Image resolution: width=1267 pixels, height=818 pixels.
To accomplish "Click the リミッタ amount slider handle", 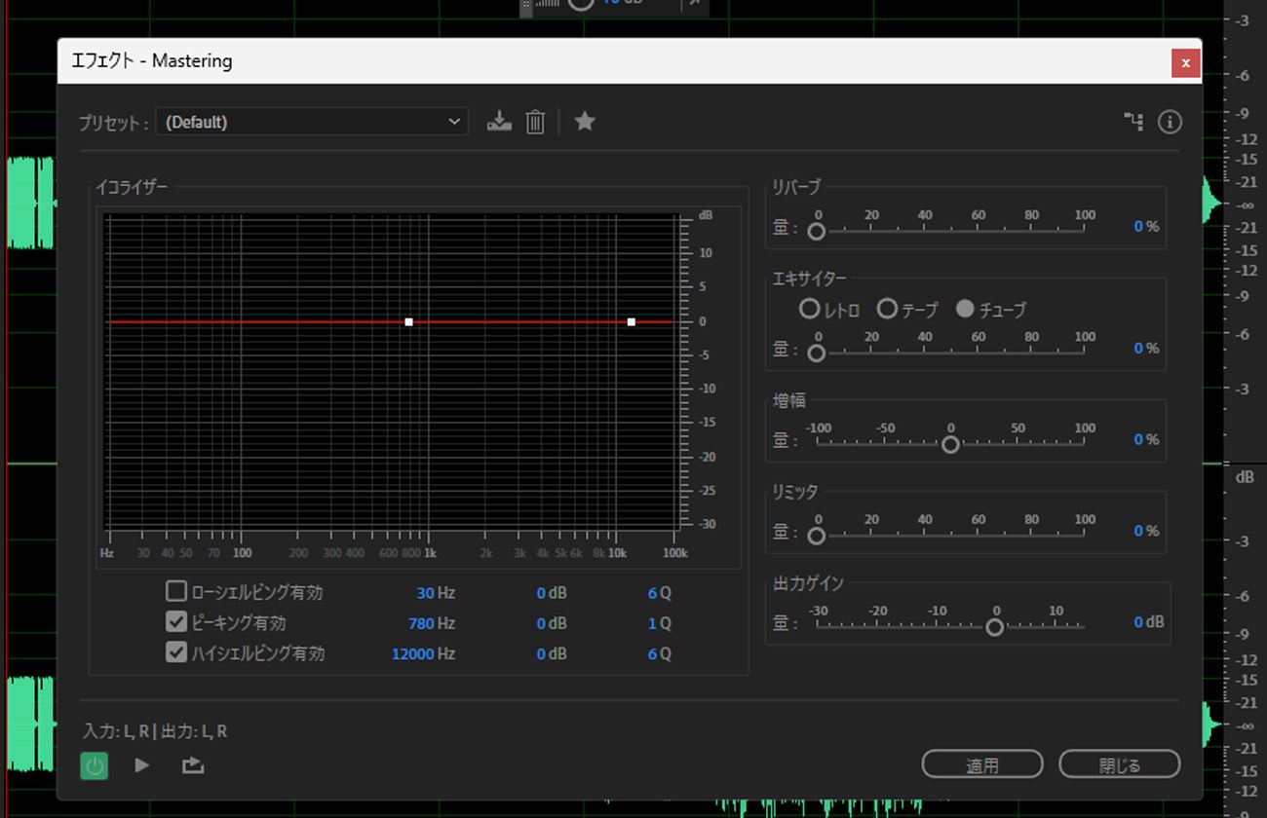I will click(817, 537).
